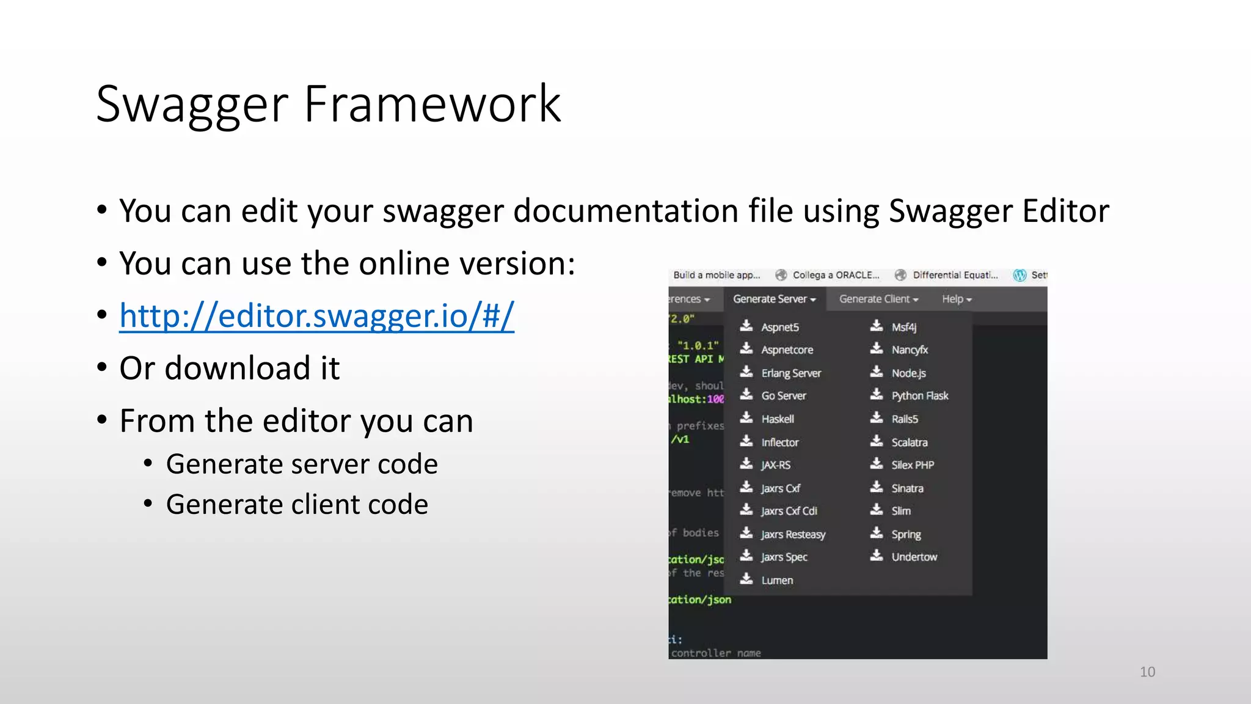
Task: Open the 'Build a mobile app...' bookmark
Action: (717, 275)
